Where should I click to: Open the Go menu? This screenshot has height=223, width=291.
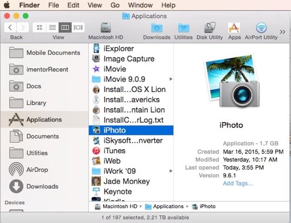coord(115,5)
